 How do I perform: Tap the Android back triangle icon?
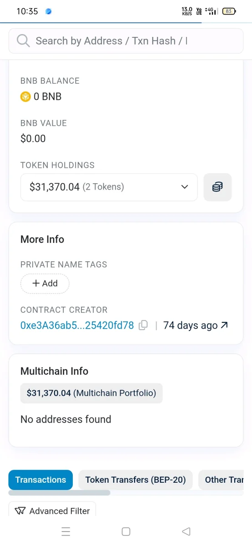click(186, 532)
